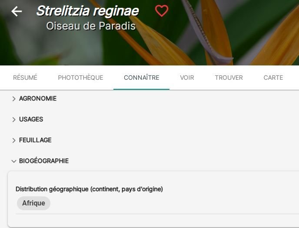The width and height of the screenshot is (299, 228).
Task: Switch to the RÉSUMÉ tab
Action: pyautogui.click(x=25, y=78)
